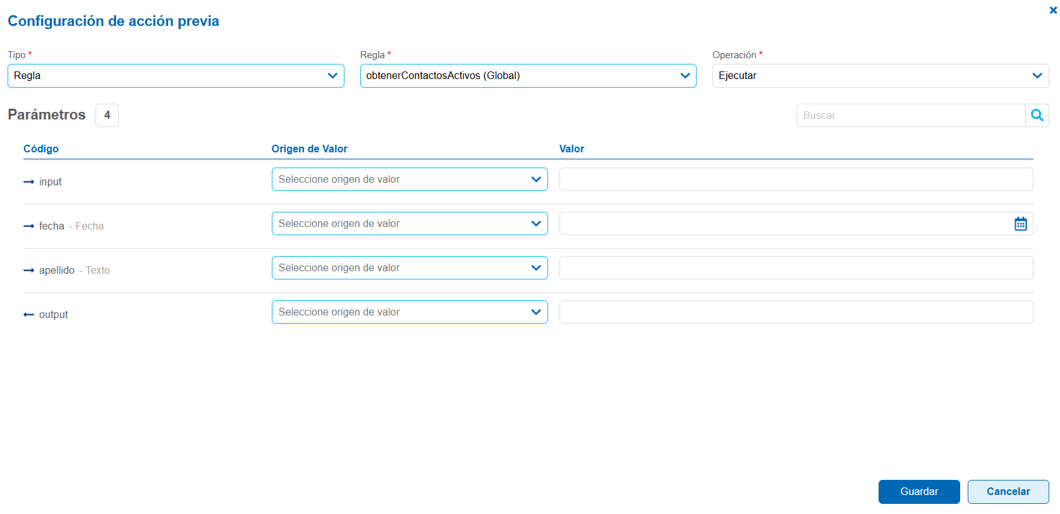Select origen de valor for fecha
Viewport: 1060px width, 514px height.
coord(410,224)
